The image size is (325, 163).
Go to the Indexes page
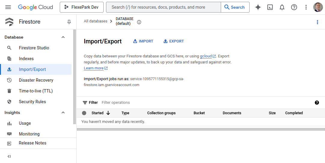click(26, 59)
